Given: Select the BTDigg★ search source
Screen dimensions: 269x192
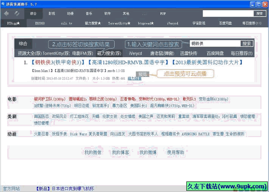Looking at the screenshot, I should [13, 23].
